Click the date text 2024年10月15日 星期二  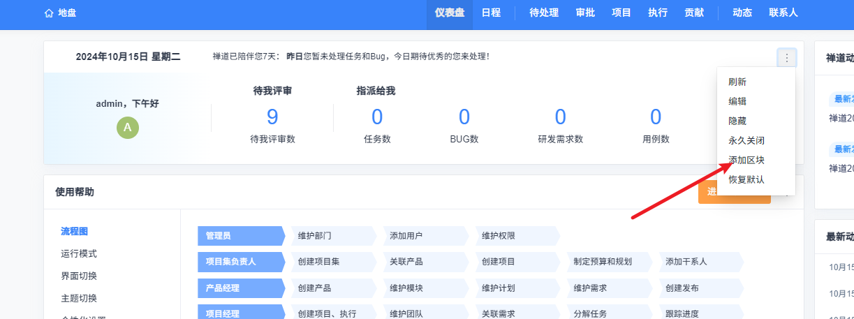coord(128,57)
